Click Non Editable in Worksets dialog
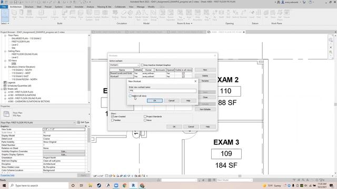Image resolution: width=337 pixels, height=189 pixels. pos(205,109)
